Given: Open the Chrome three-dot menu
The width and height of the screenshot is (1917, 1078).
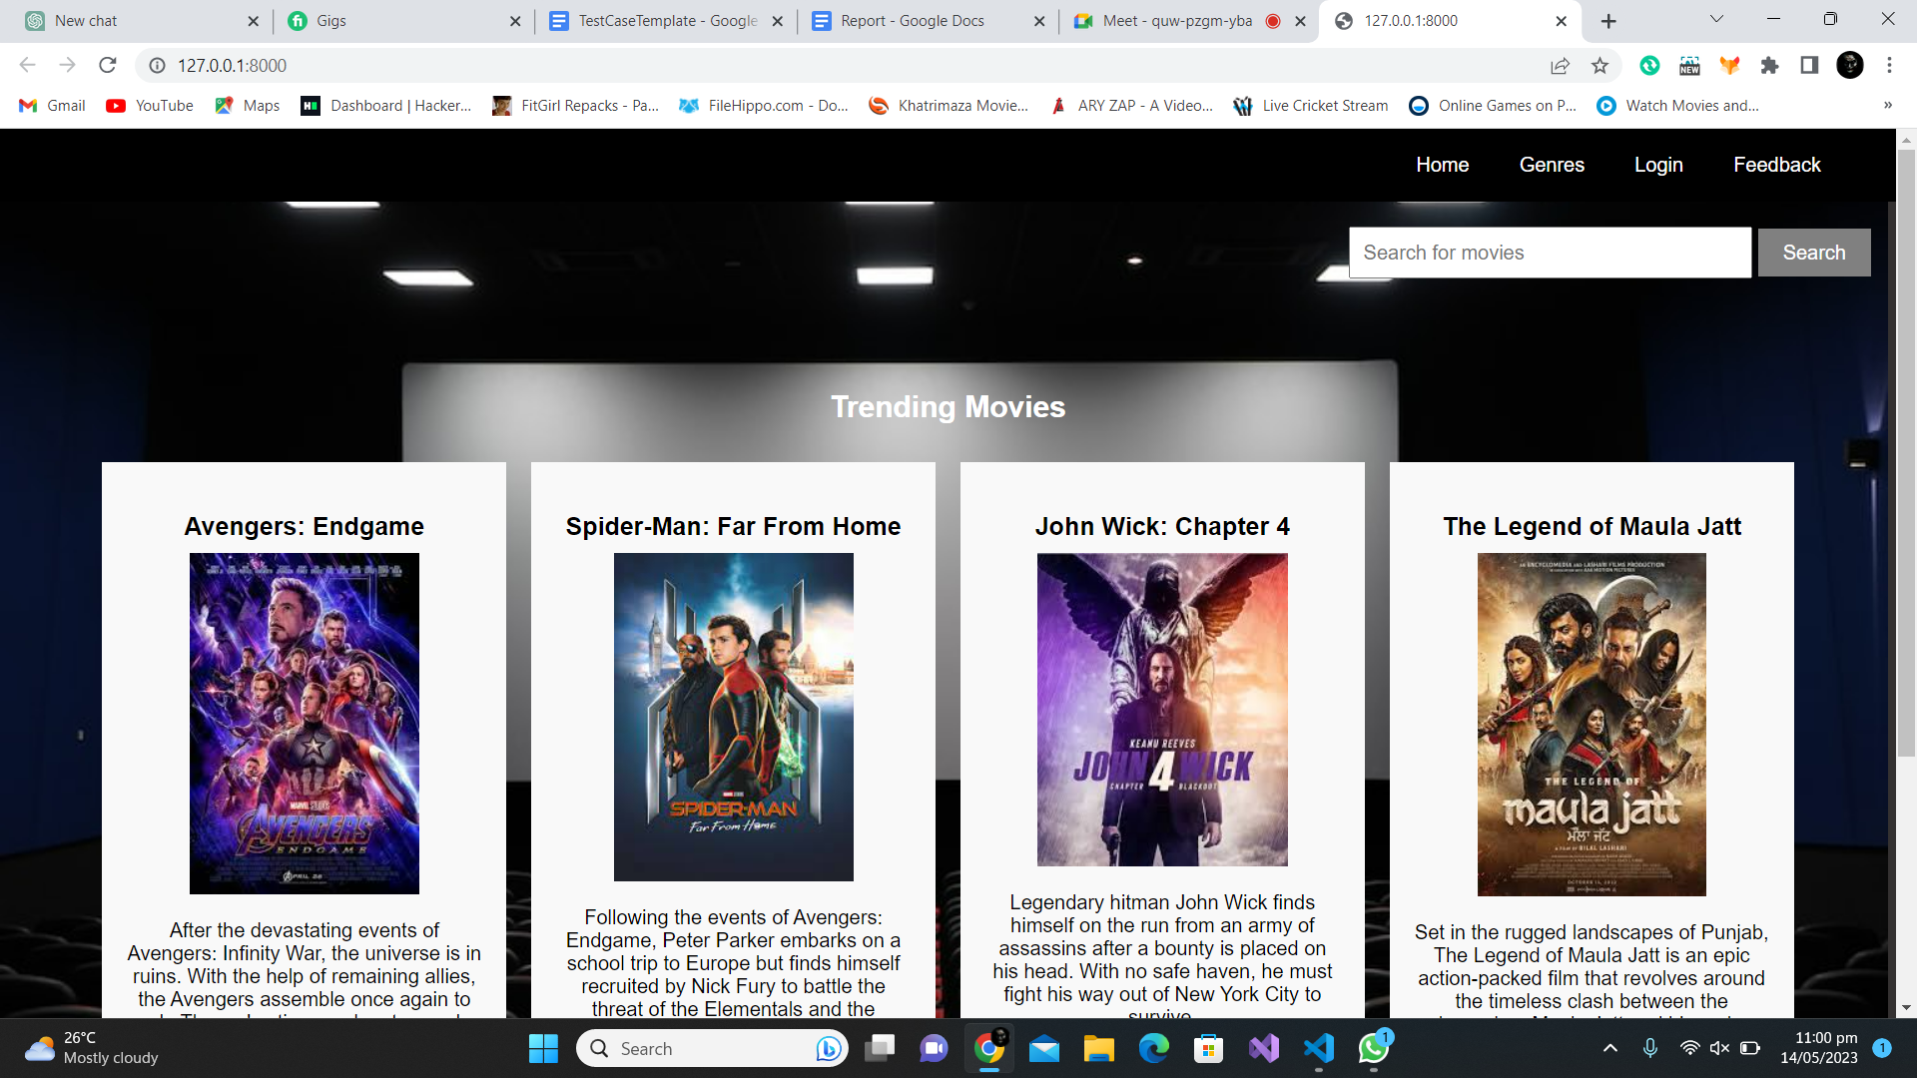Looking at the screenshot, I should pyautogui.click(x=1889, y=65).
